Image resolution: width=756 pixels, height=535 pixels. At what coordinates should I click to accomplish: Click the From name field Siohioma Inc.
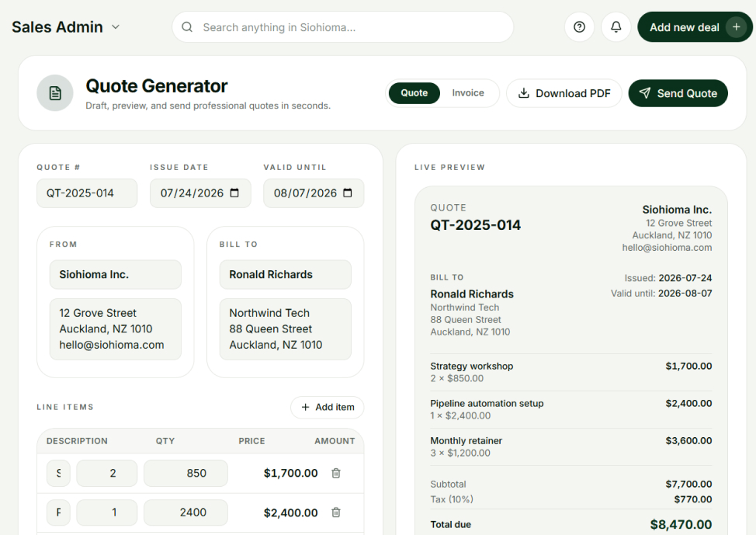pos(115,275)
